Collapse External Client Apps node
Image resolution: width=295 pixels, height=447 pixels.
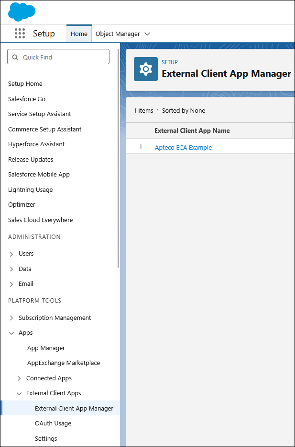click(x=19, y=393)
